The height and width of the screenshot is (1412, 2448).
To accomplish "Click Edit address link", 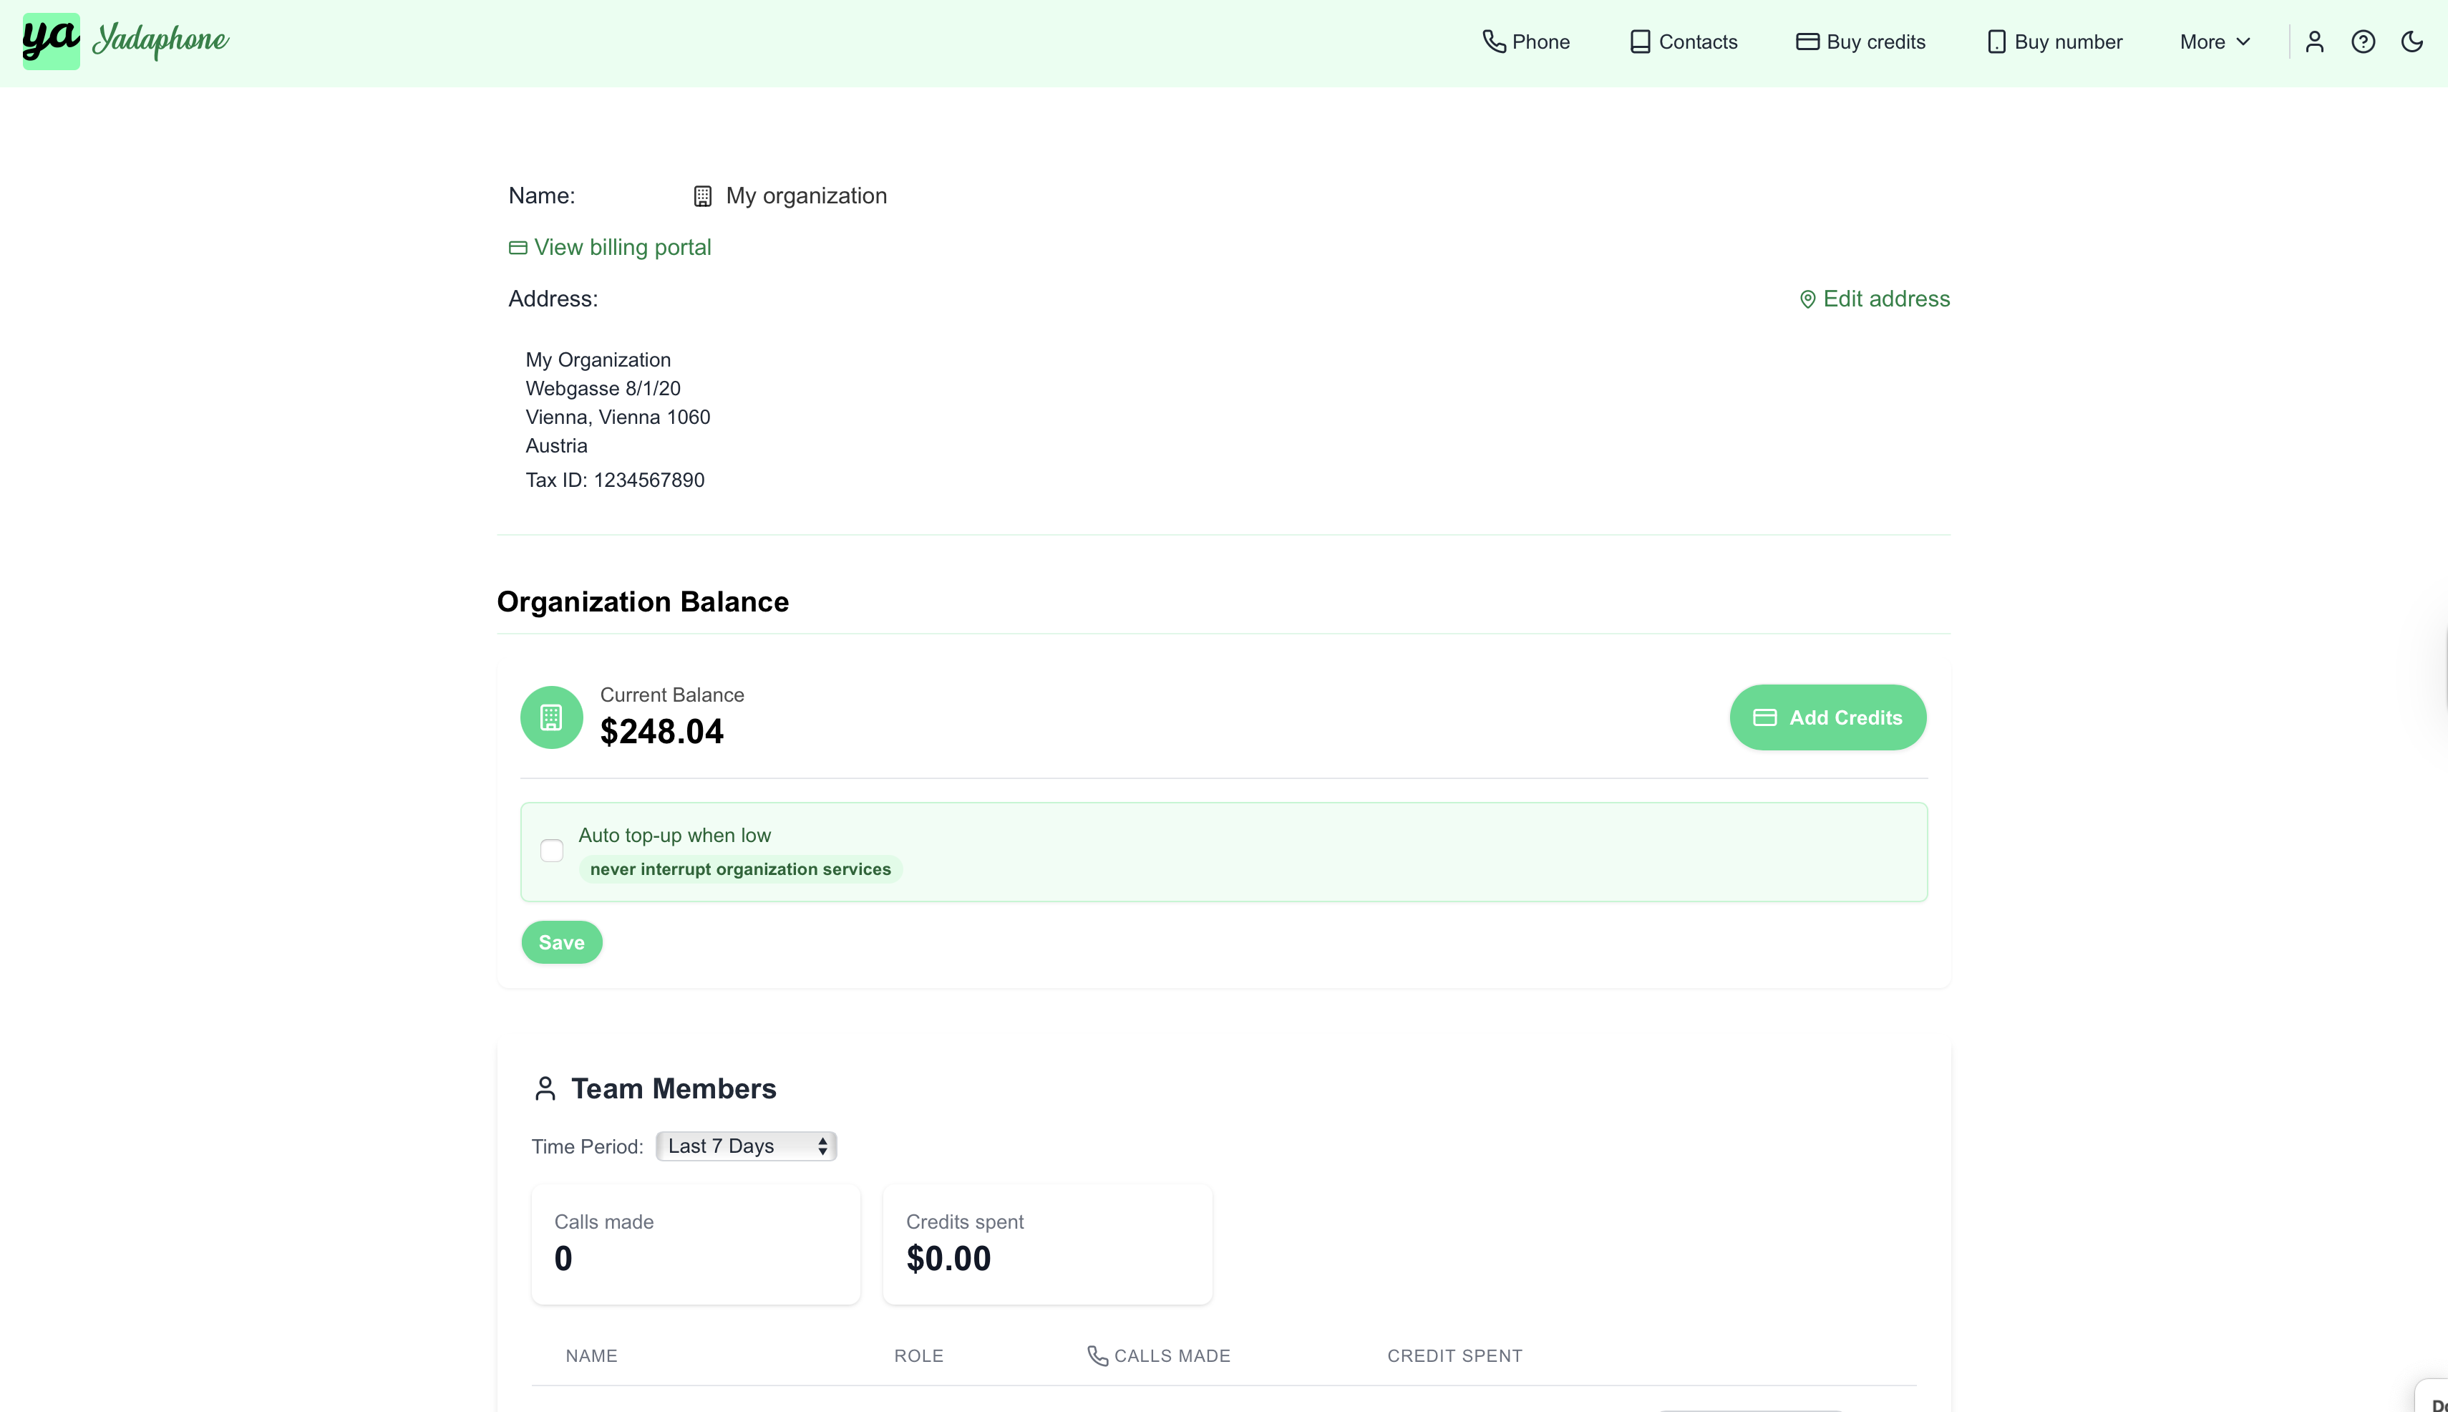I will coord(1874,299).
